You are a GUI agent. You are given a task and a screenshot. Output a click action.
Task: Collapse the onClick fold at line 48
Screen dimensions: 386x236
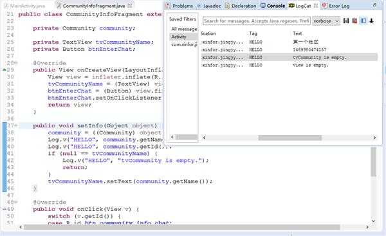pyautogui.click(x=16, y=202)
